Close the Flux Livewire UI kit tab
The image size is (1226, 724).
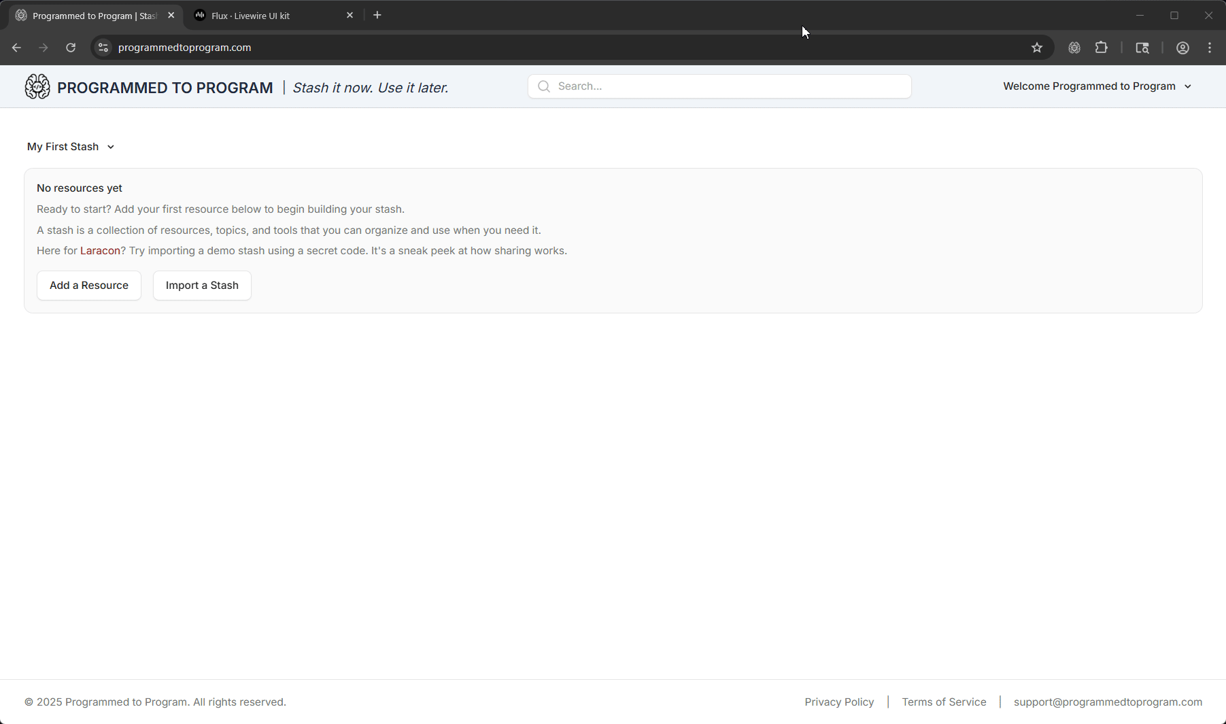click(350, 15)
